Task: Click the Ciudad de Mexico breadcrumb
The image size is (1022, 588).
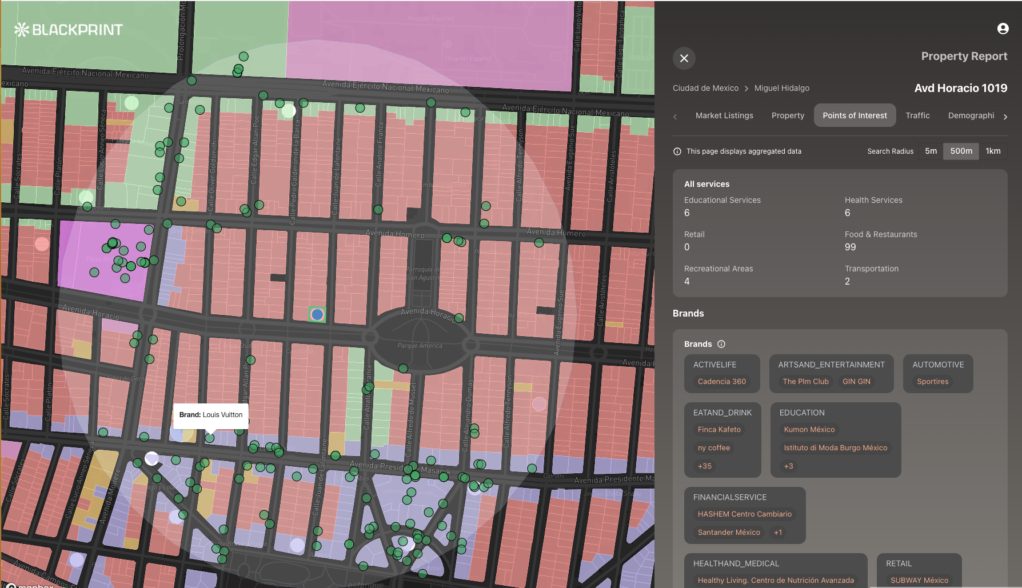Action: click(705, 88)
